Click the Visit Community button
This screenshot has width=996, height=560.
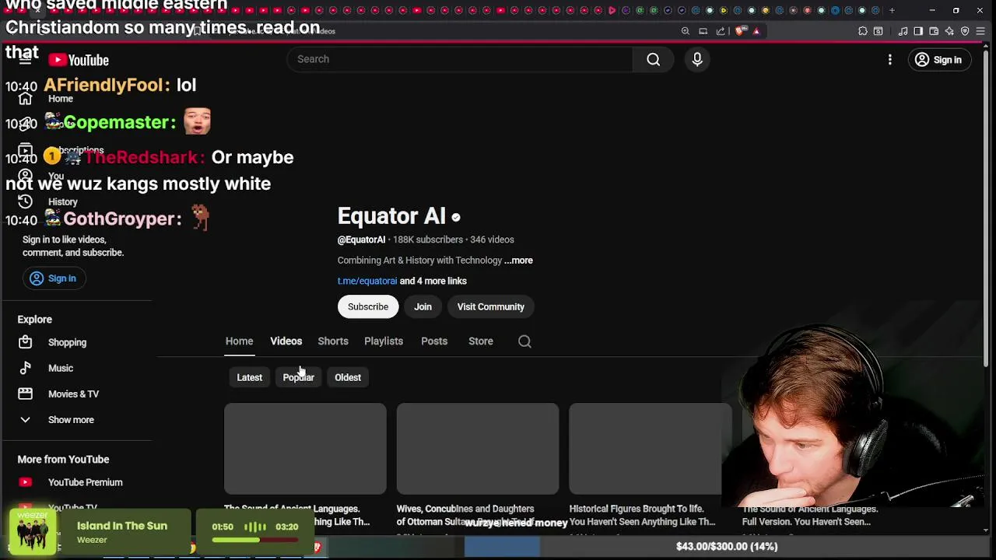[x=490, y=306]
